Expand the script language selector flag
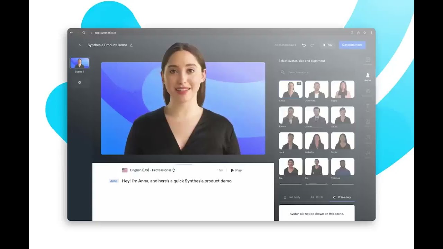The height and width of the screenshot is (249, 443). 125,170
